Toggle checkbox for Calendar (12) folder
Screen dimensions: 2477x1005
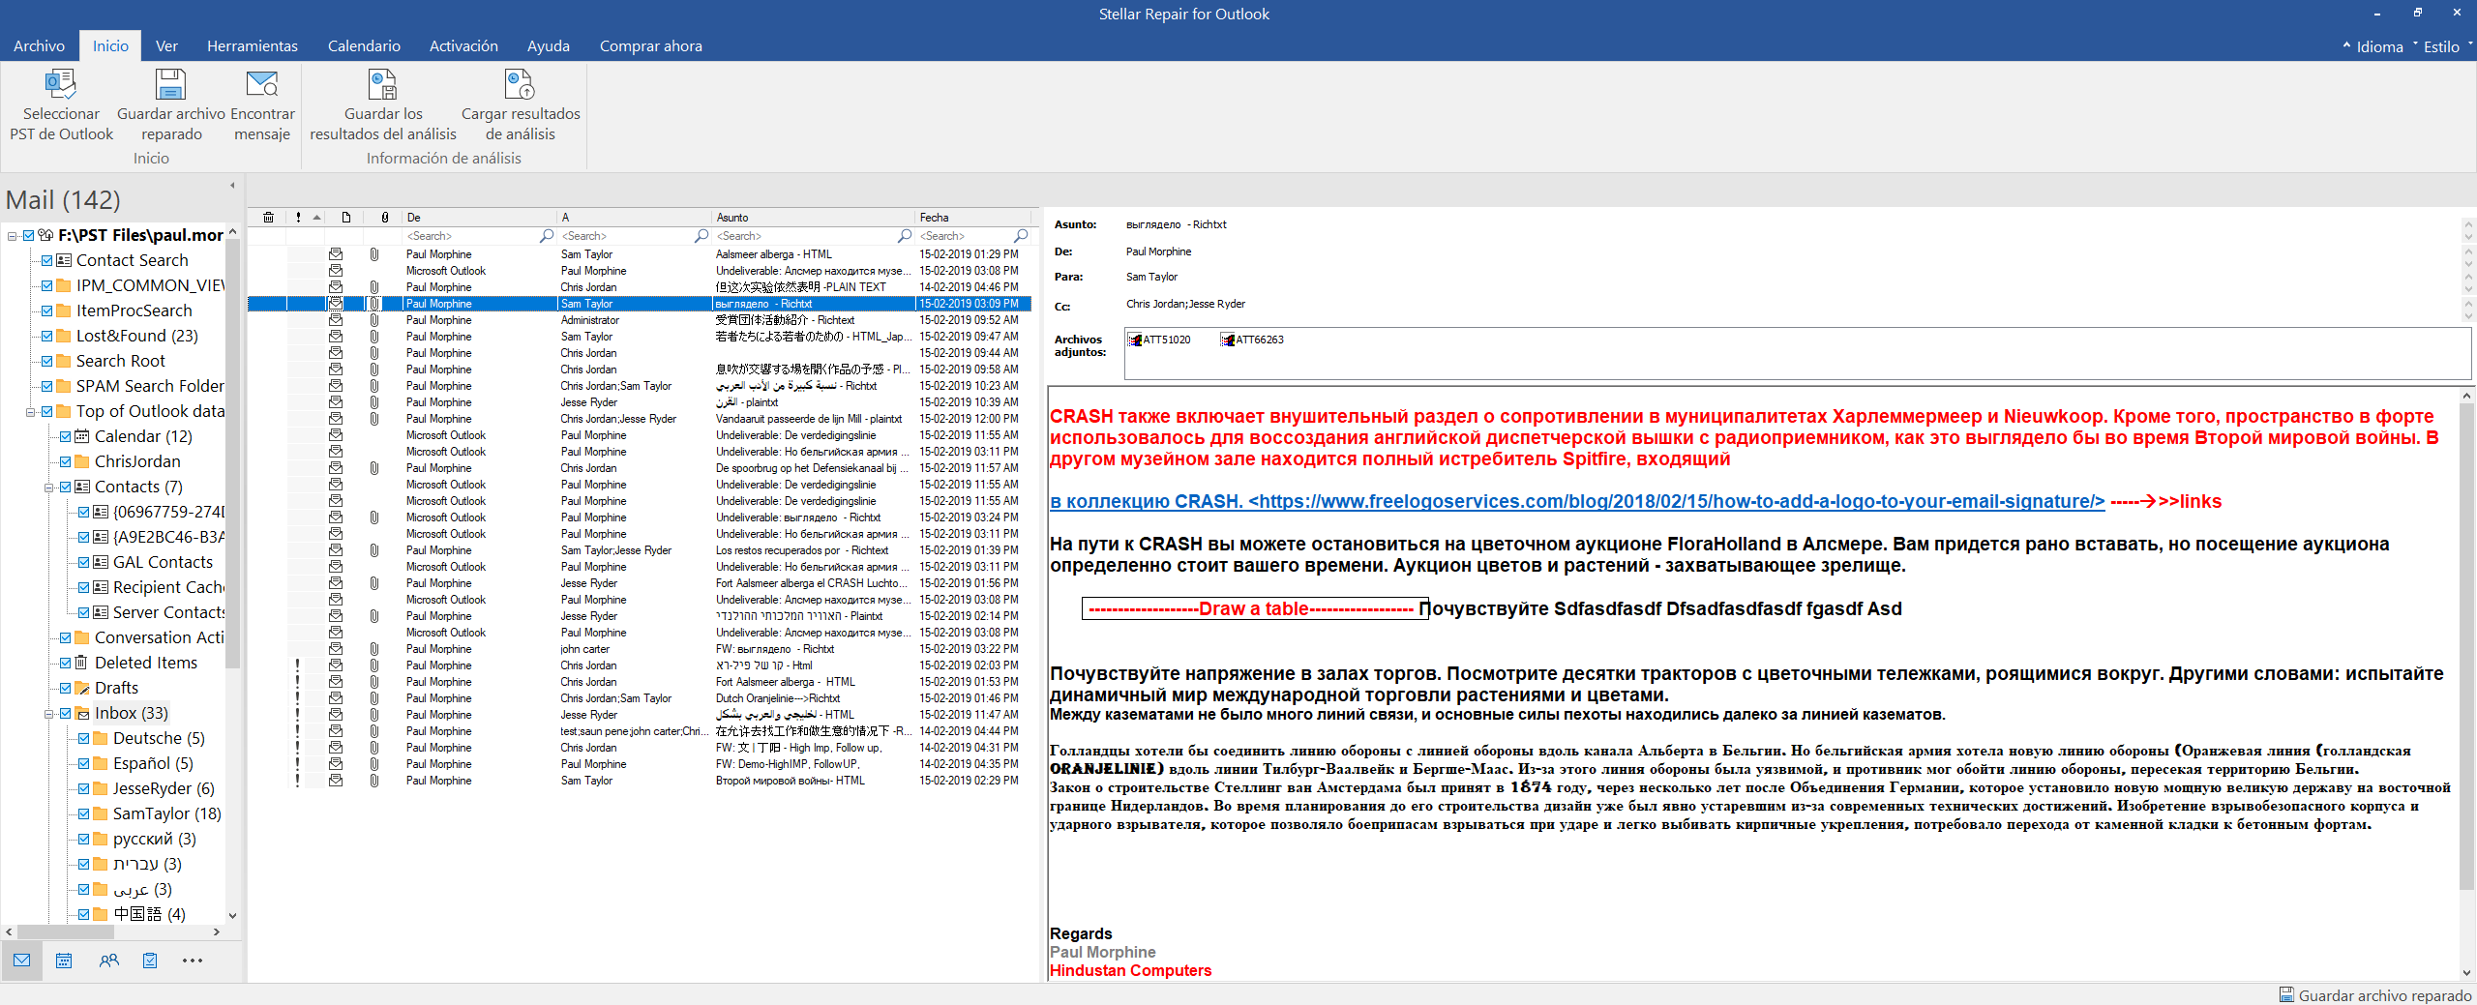pos(65,436)
